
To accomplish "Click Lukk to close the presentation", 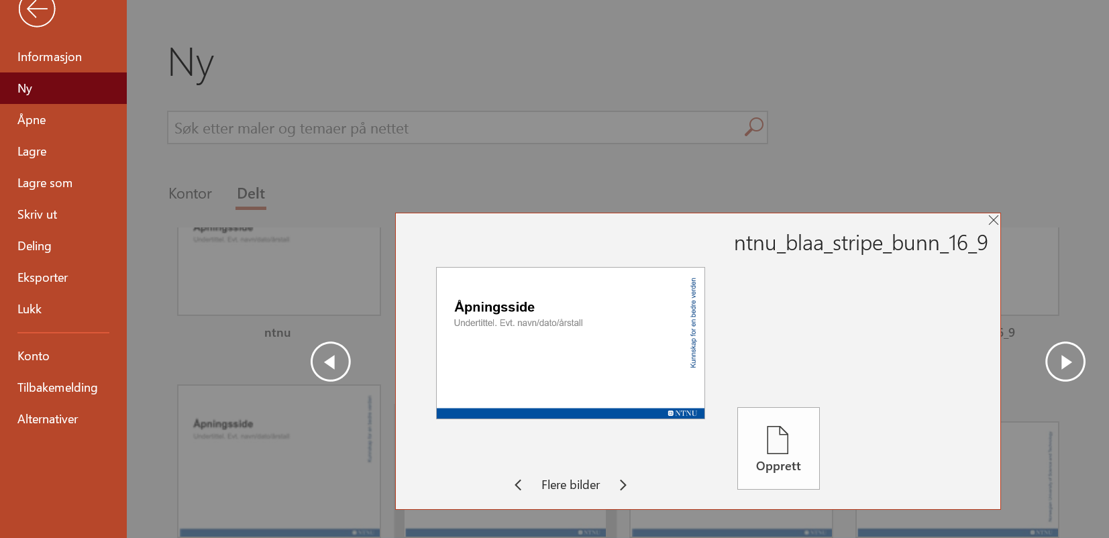I will (x=63, y=309).
